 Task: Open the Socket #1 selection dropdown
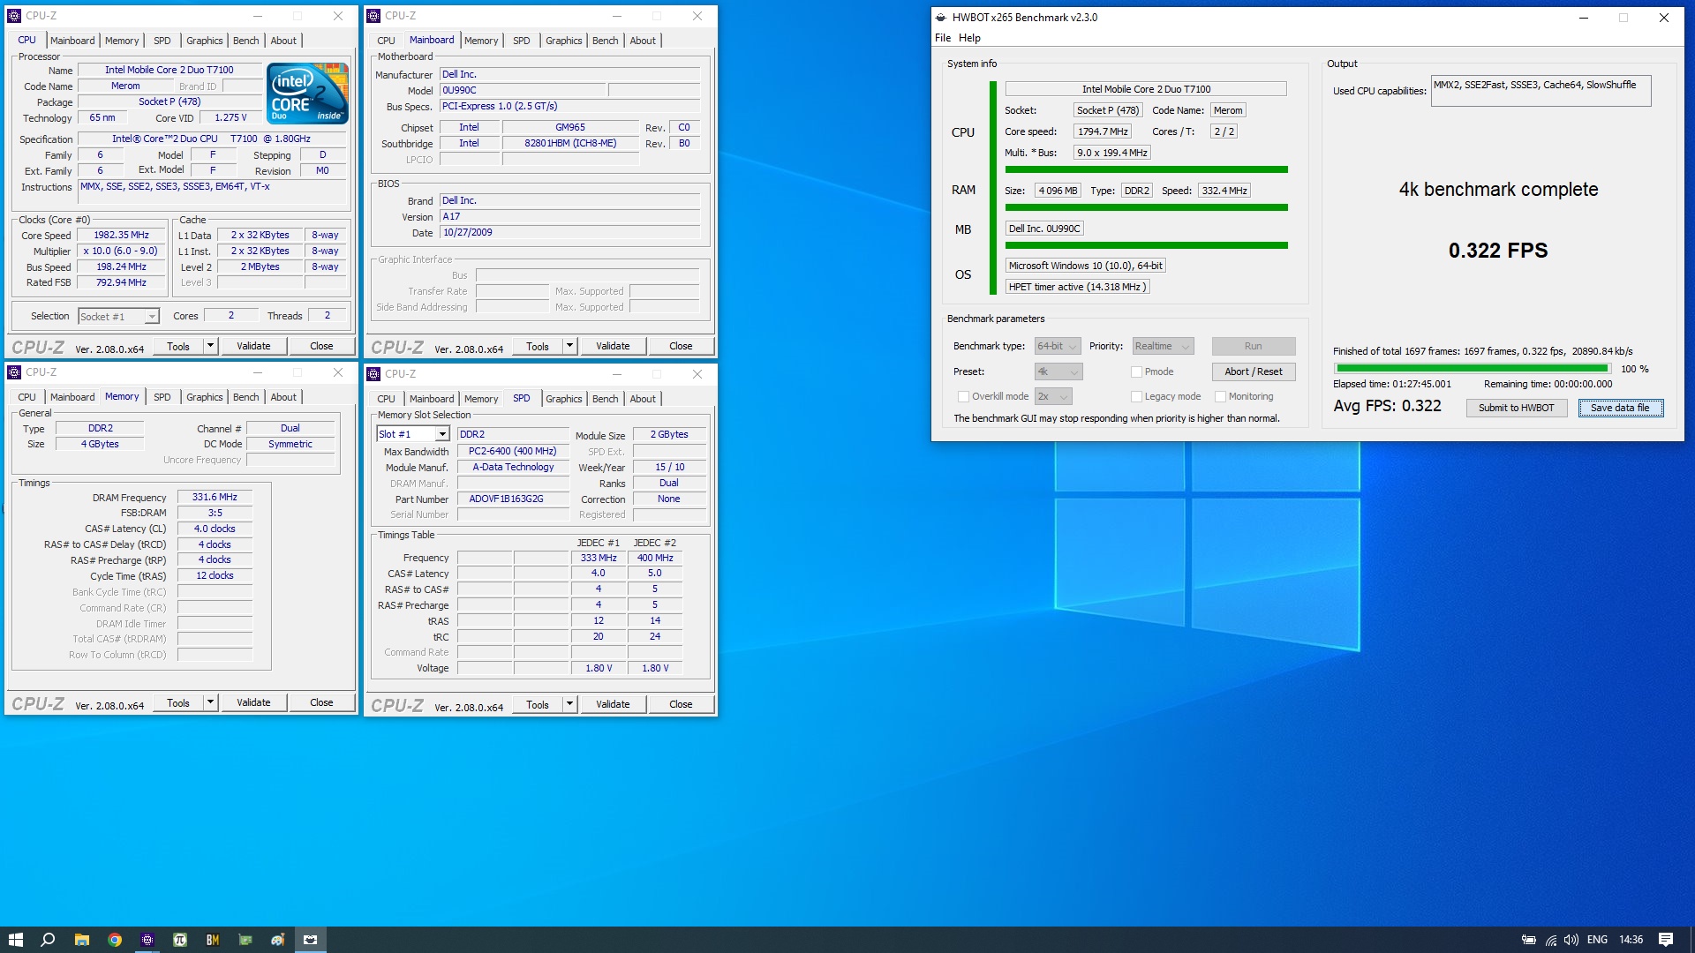coord(118,317)
